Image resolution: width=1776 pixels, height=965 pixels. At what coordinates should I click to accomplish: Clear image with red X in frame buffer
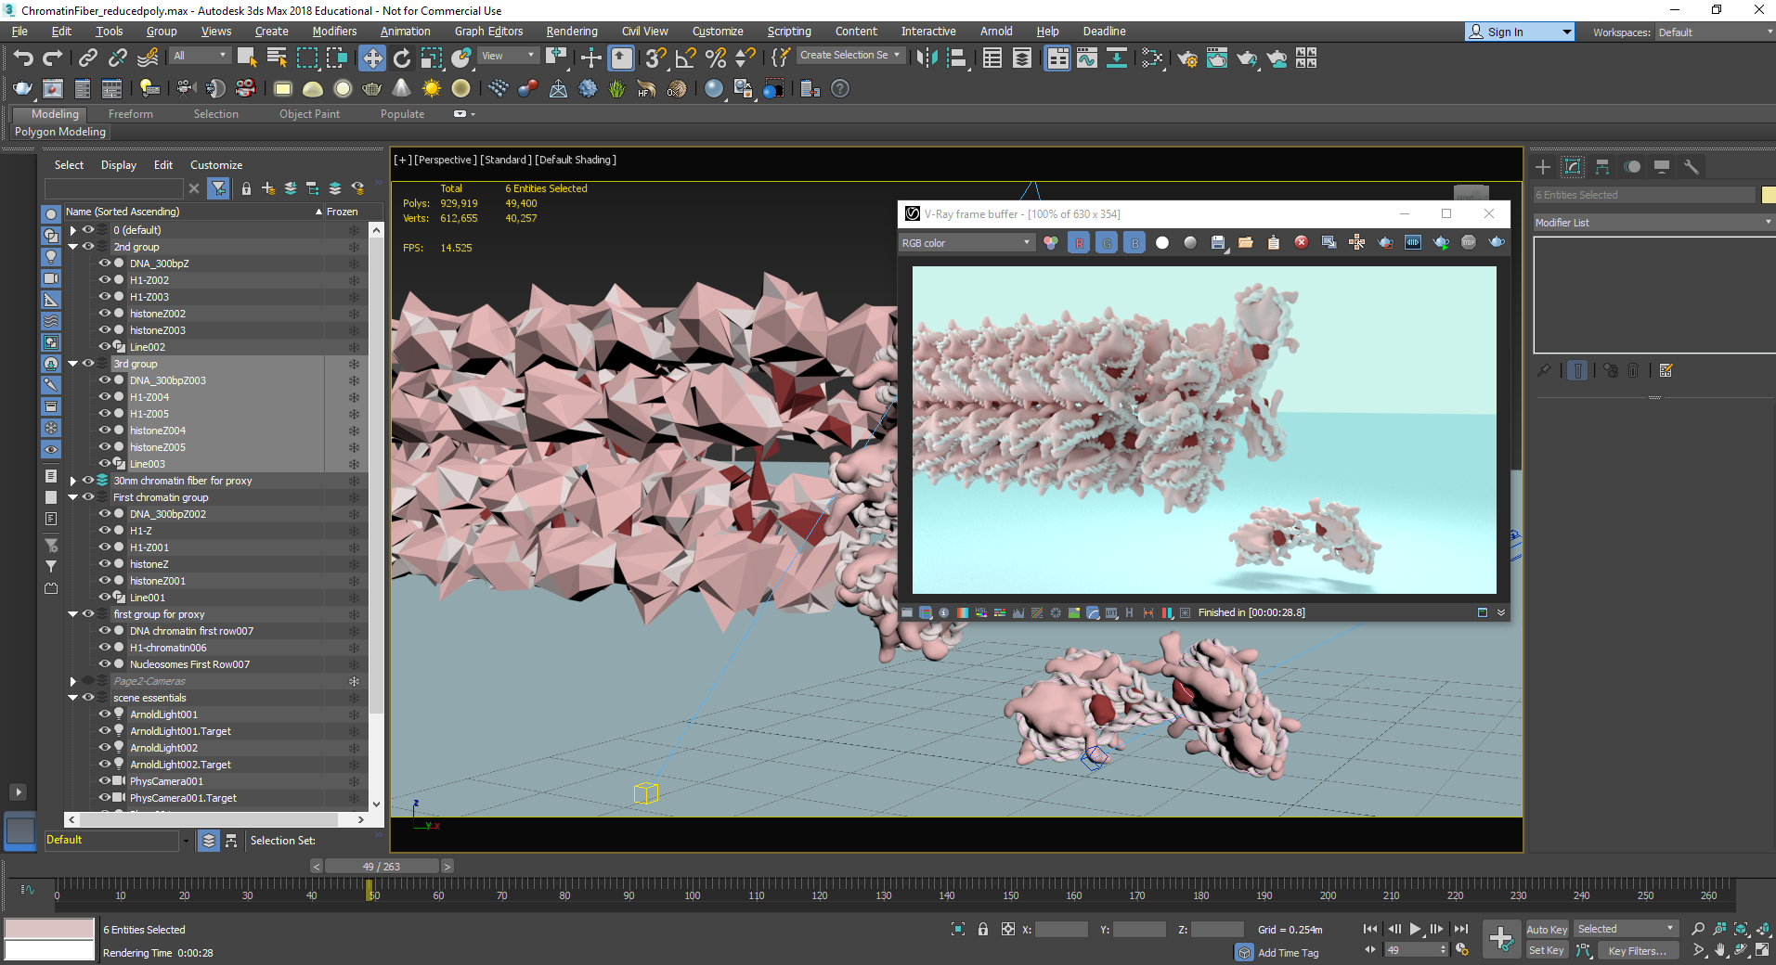pyautogui.click(x=1302, y=242)
